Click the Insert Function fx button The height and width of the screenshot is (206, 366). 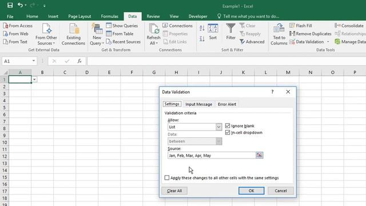click(x=79, y=61)
